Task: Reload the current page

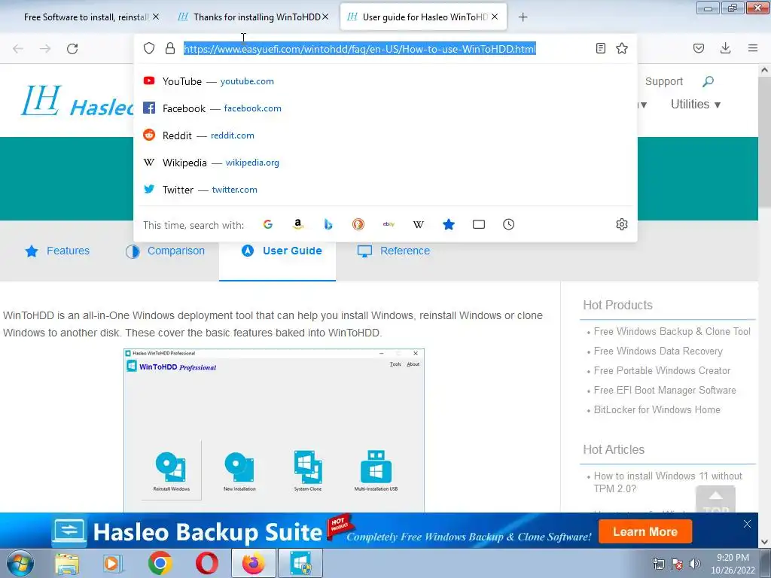Action: pos(72,49)
